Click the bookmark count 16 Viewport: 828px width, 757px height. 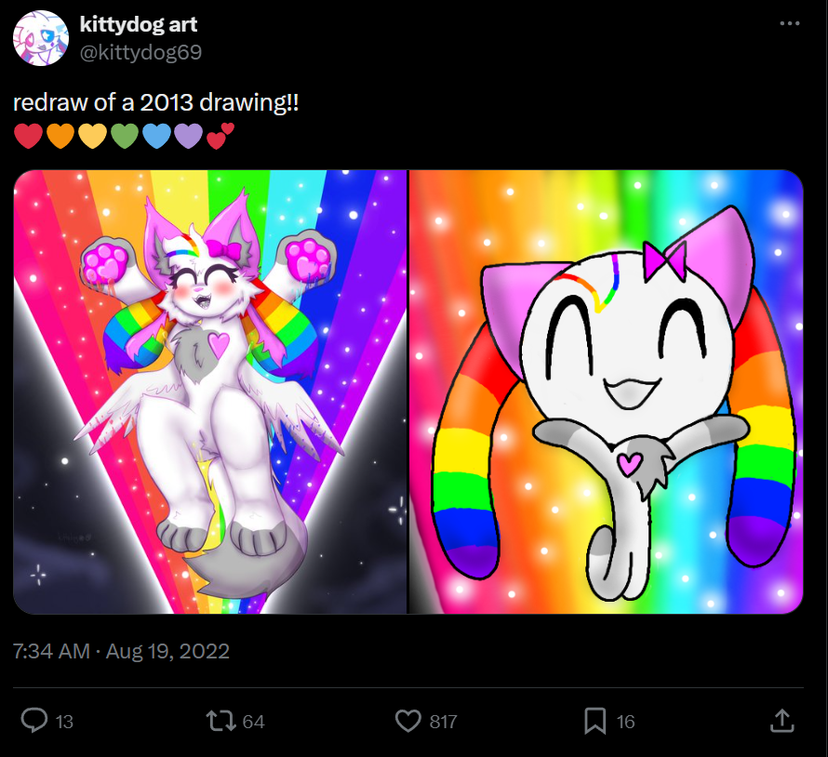pos(626,722)
